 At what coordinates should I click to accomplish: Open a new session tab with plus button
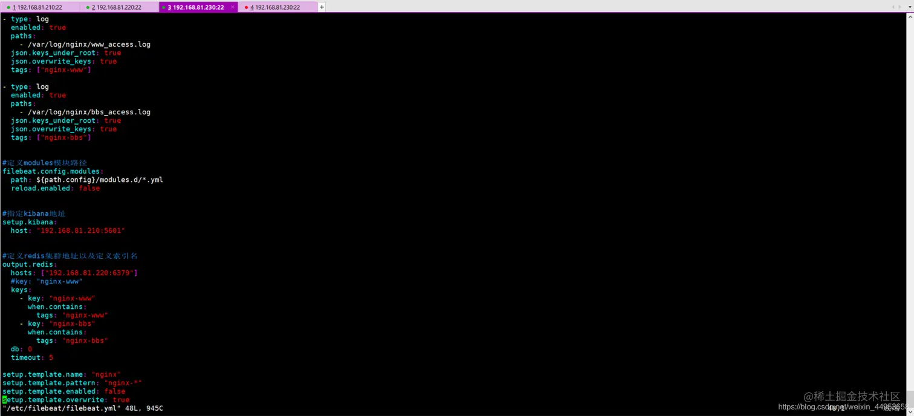click(322, 7)
